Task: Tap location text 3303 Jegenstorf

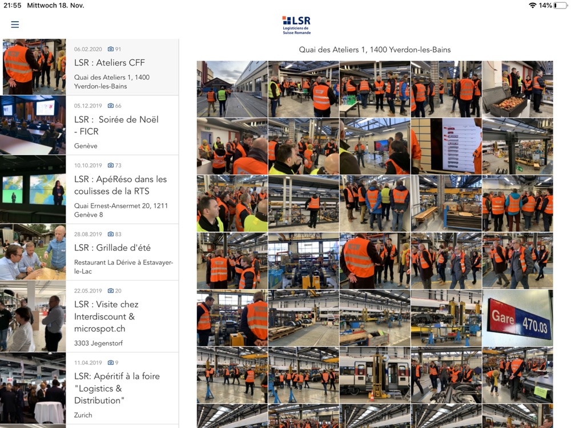Action: 98,343
